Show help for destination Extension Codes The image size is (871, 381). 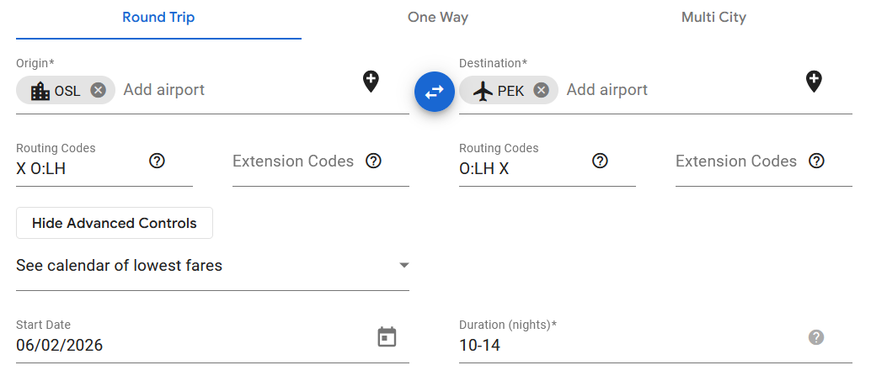tap(817, 161)
